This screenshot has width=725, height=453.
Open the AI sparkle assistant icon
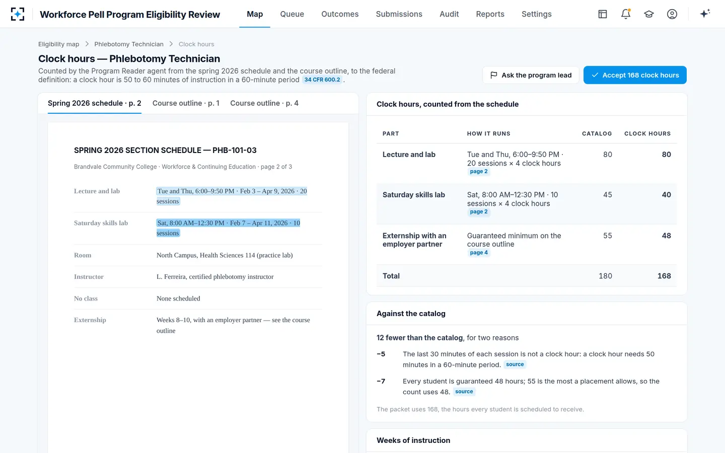pyautogui.click(x=705, y=14)
